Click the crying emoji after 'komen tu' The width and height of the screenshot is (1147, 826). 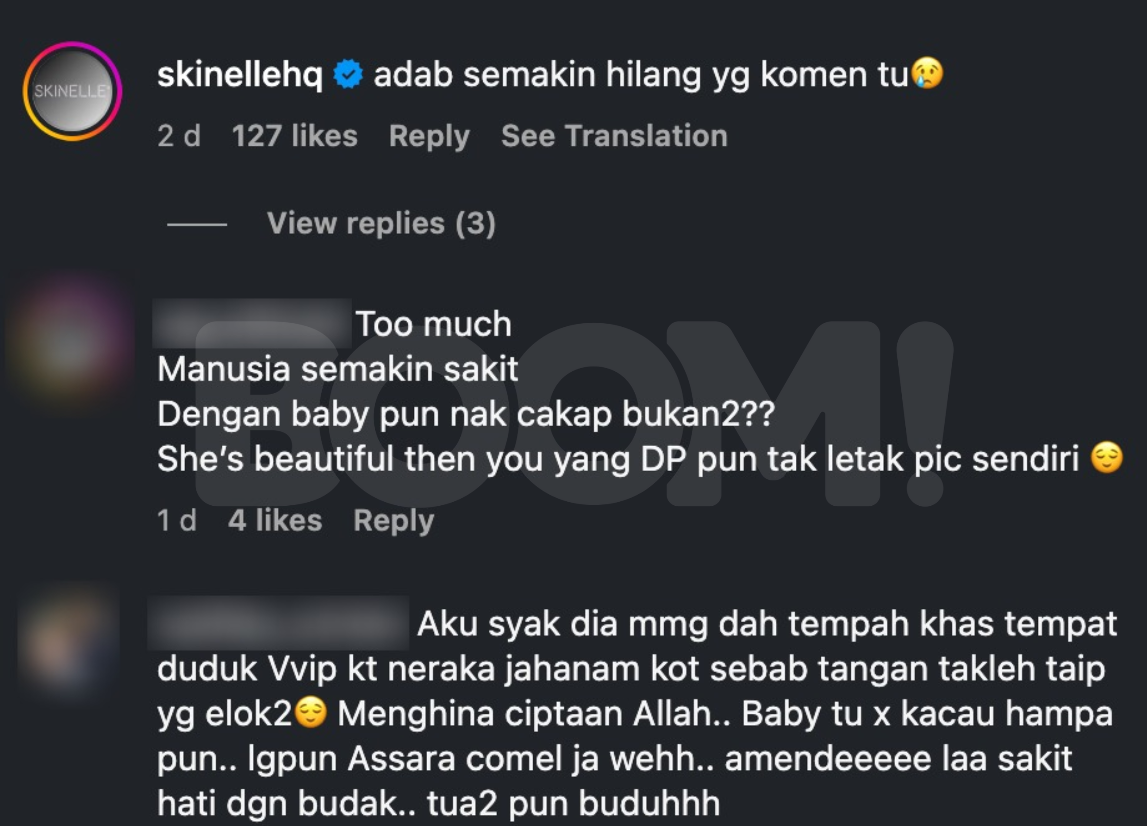pyautogui.click(x=927, y=73)
